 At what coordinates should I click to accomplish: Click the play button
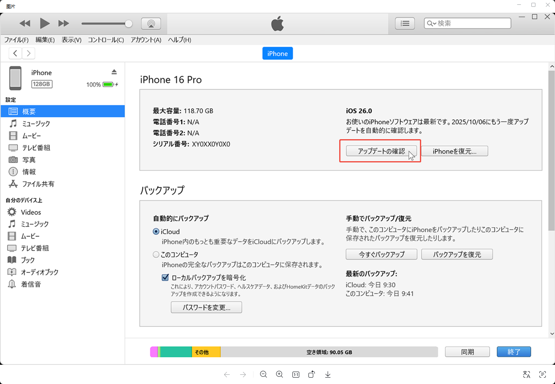[45, 24]
